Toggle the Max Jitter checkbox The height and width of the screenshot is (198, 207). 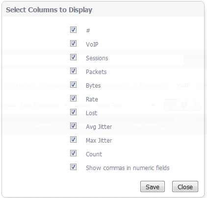(x=73, y=140)
